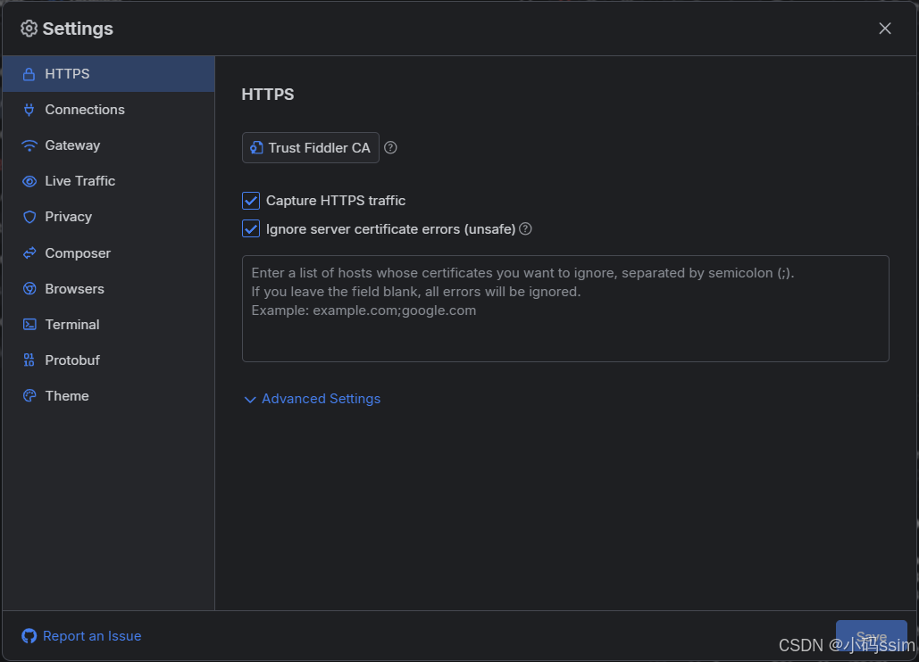The image size is (919, 662).
Task: Click the Live Traffic eye icon
Action: point(29,181)
